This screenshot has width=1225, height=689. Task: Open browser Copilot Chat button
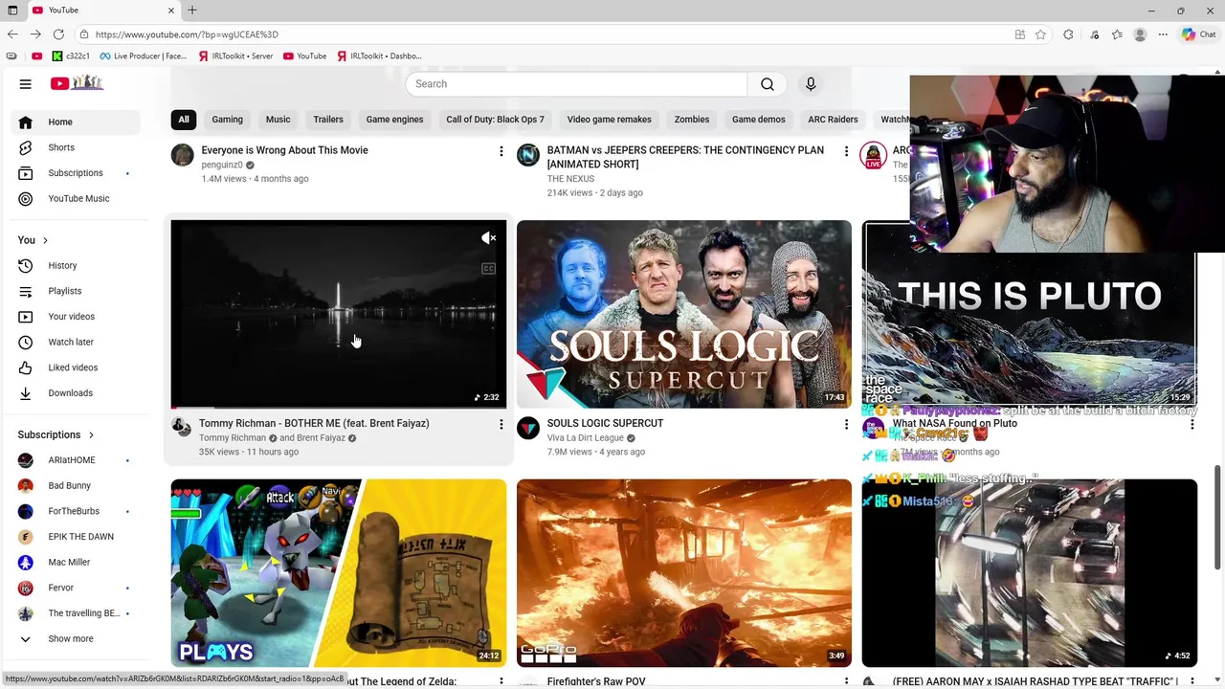point(1199,34)
